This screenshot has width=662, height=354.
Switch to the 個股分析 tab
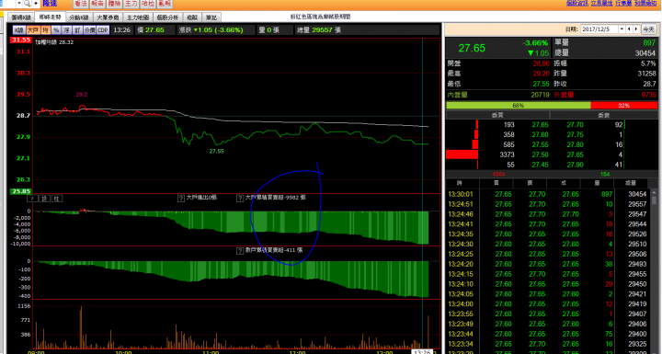point(167,17)
